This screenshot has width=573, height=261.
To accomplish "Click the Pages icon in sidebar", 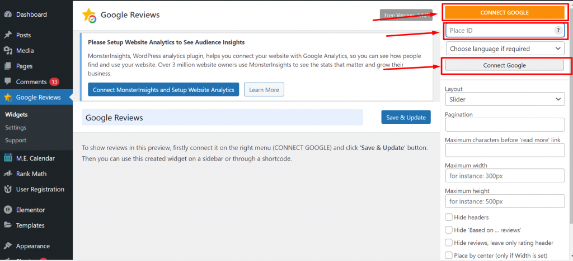I will click(8, 66).
